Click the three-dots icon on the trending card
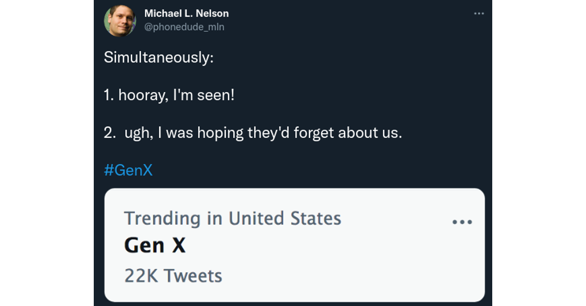Image resolution: width=586 pixels, height=306 pixels. click(x=462, y=221)
